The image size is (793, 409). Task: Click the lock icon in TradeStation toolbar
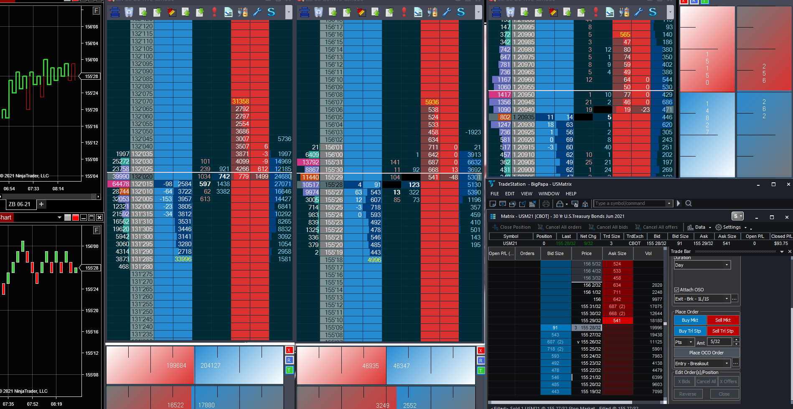(x=559, y=204)
